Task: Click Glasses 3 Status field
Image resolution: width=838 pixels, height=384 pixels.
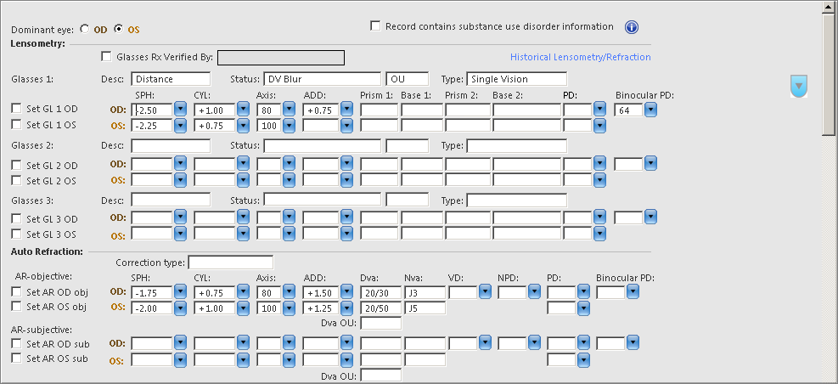Action: tap(323, 200)
